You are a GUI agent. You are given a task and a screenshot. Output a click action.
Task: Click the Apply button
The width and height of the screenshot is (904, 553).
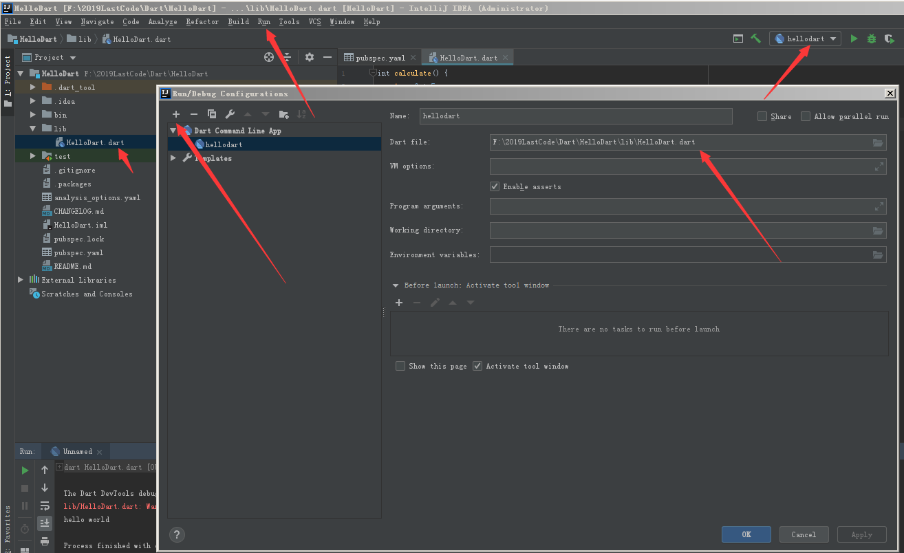click(861, 534)
